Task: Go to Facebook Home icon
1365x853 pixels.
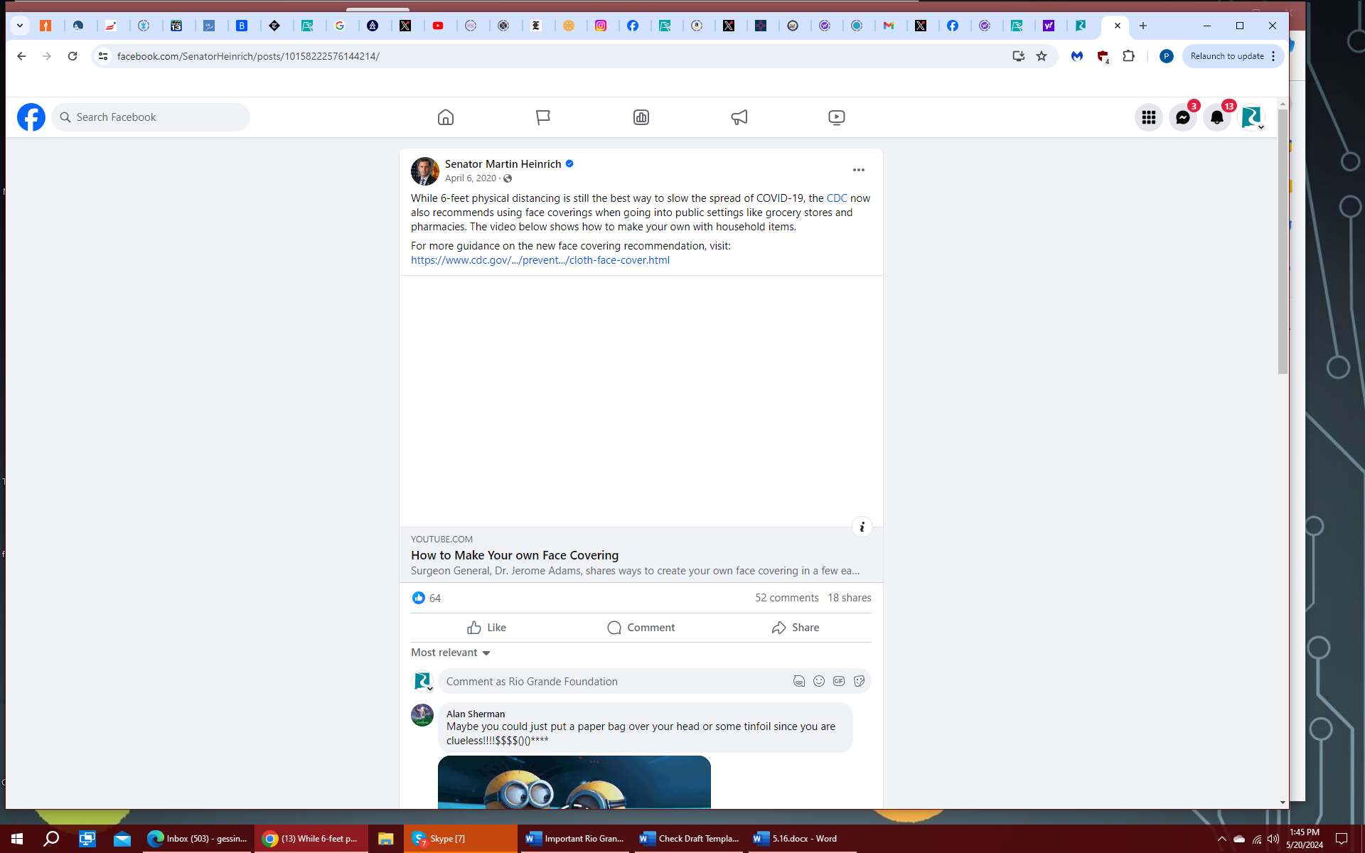Action: (x=446, y=117)
